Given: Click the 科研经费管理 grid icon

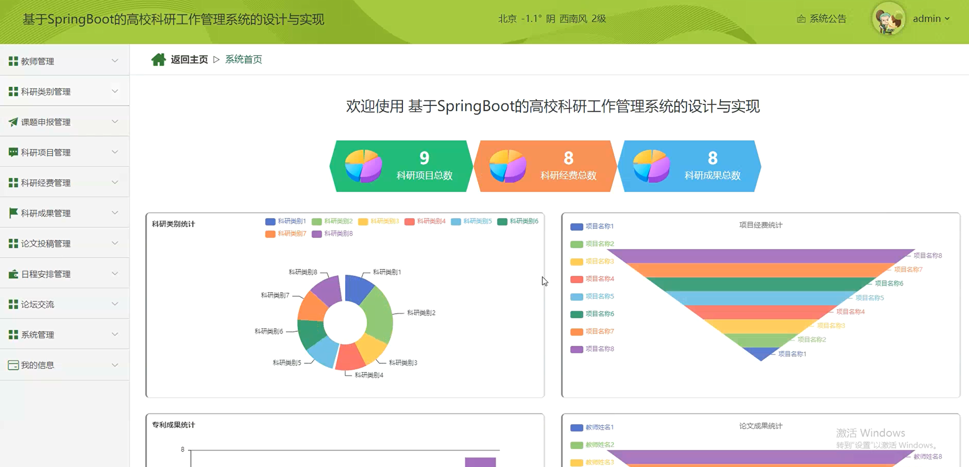Looking at the screenshot, I should (13, 183).
